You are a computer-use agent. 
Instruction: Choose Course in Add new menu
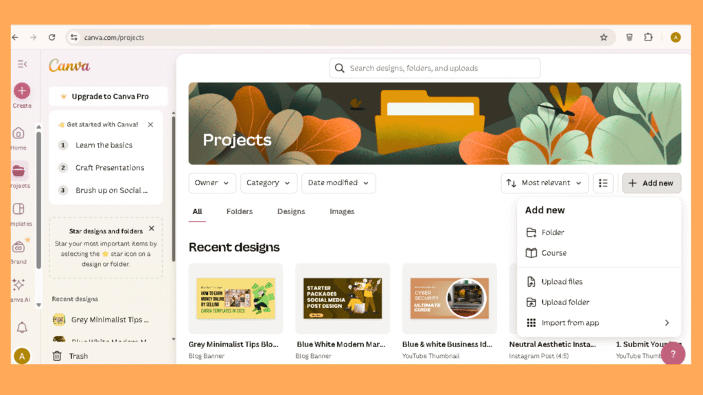[x=599, y=253]
